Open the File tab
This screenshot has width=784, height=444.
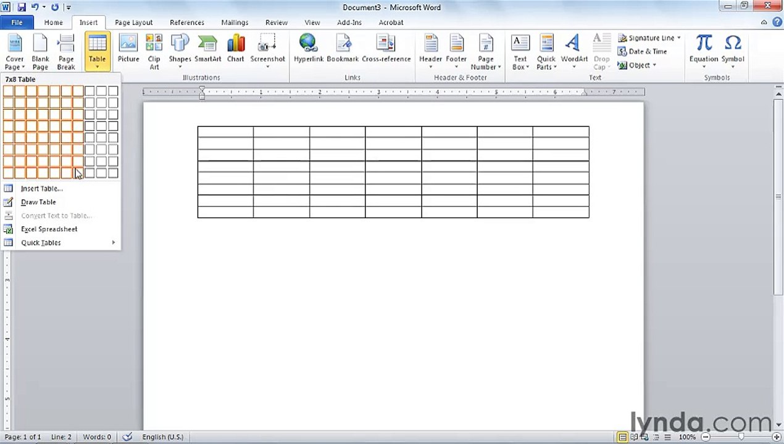point(17,22)
